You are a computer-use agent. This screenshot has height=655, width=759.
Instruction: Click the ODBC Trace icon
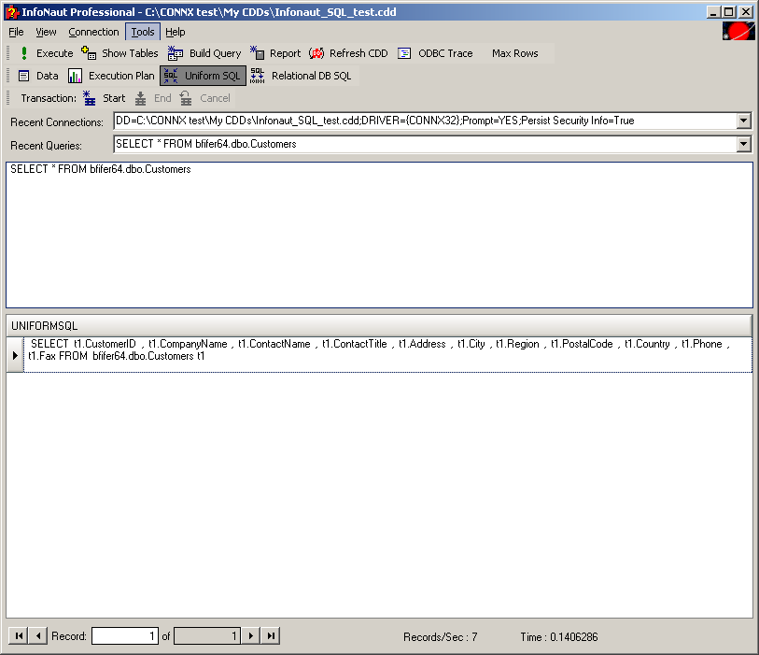pos(404,53)
